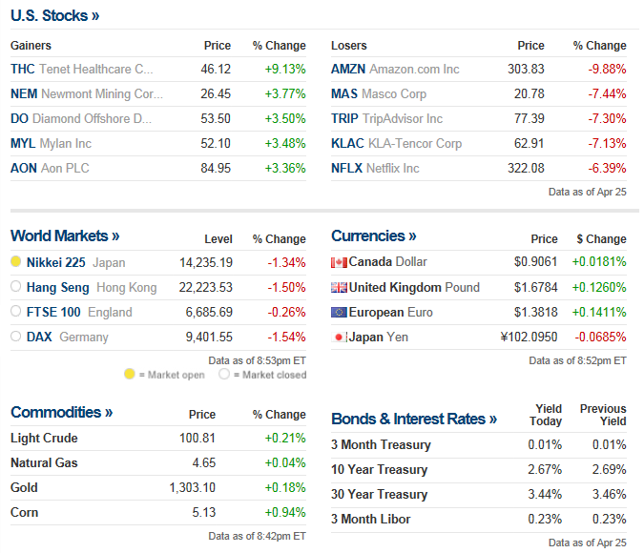Click the Canada flag icon
Screen dimensions: 644x553
click(339, 262)
